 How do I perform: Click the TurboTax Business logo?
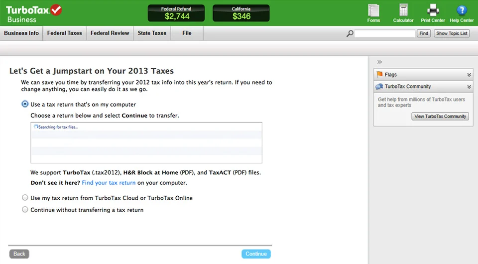pos(33,13)
